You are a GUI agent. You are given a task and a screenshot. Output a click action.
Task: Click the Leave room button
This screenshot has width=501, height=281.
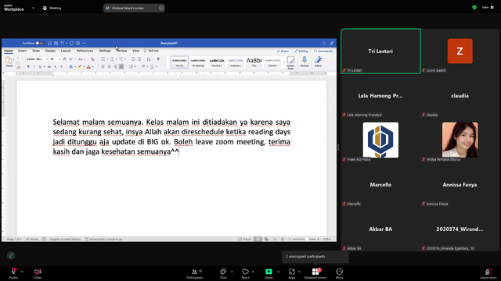coord(488,273)
